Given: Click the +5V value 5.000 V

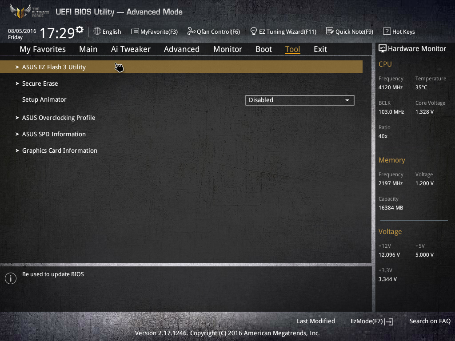Looking at the screenshot, I should click(x=424, y=255).
